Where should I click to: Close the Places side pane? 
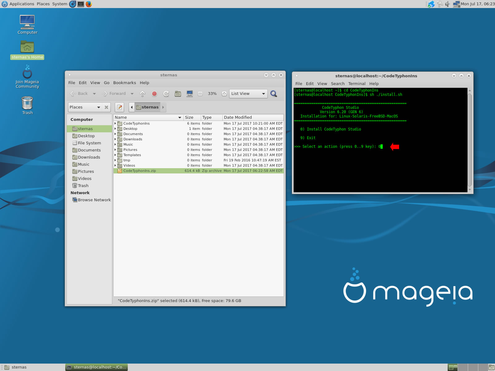pyautogui.click(x=106, y=107)
